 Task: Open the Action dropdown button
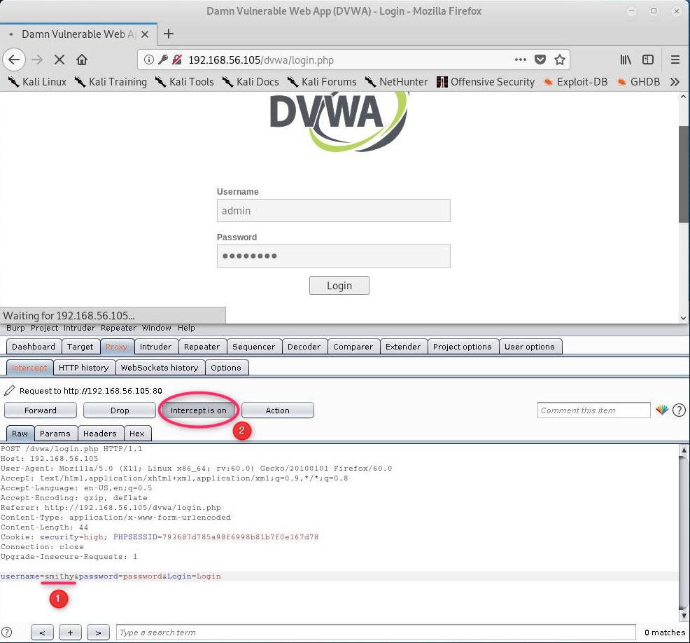pyautogui.click(x=278, y=410)
